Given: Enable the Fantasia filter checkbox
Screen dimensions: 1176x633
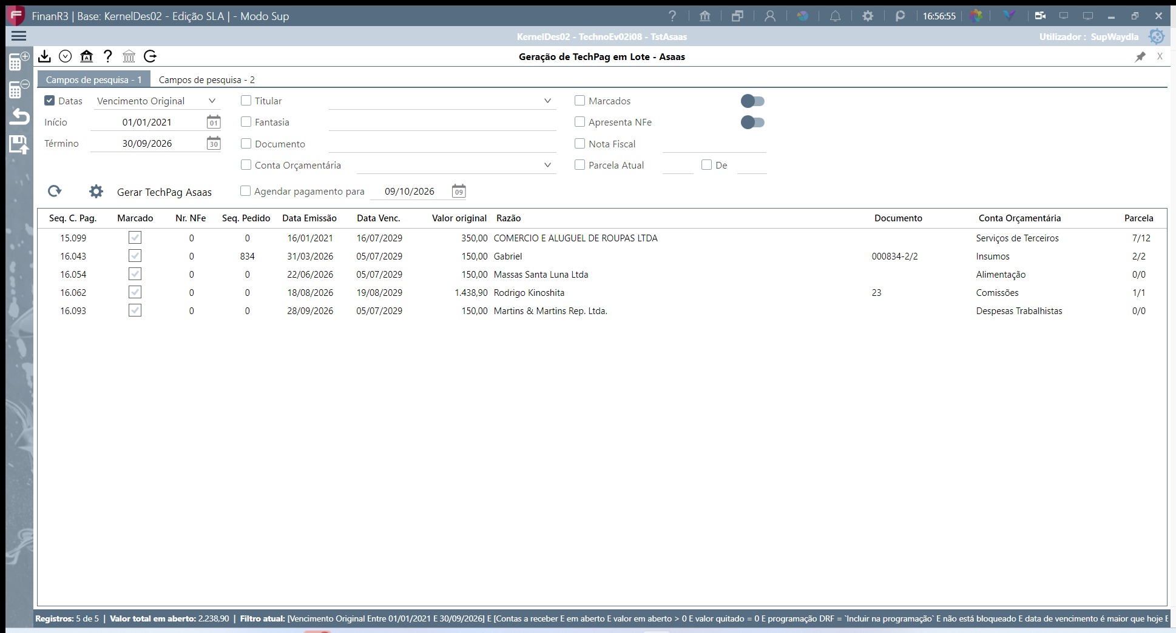Looking at the screenshot, I should [246, 122].
